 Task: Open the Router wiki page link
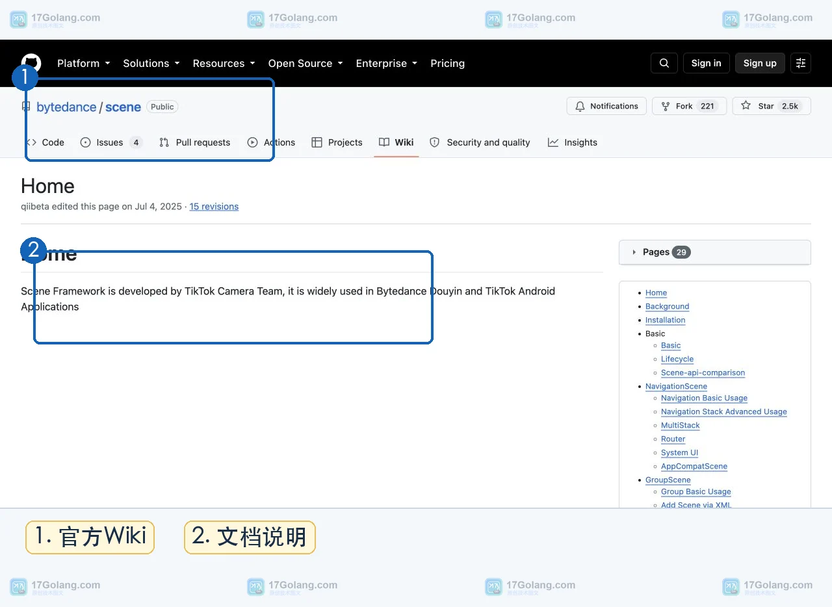pos(673,439)
